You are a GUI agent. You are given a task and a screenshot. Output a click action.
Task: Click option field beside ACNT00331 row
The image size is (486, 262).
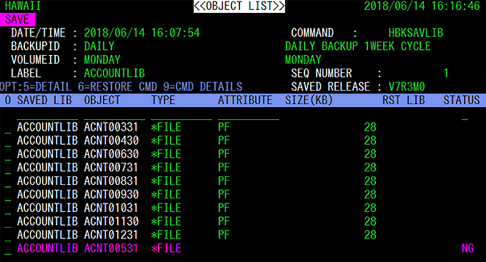click(x=8, y=128)
